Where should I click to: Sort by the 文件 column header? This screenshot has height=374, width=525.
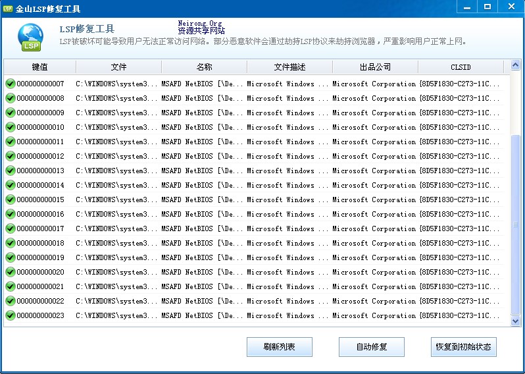(x=119, y=67)
